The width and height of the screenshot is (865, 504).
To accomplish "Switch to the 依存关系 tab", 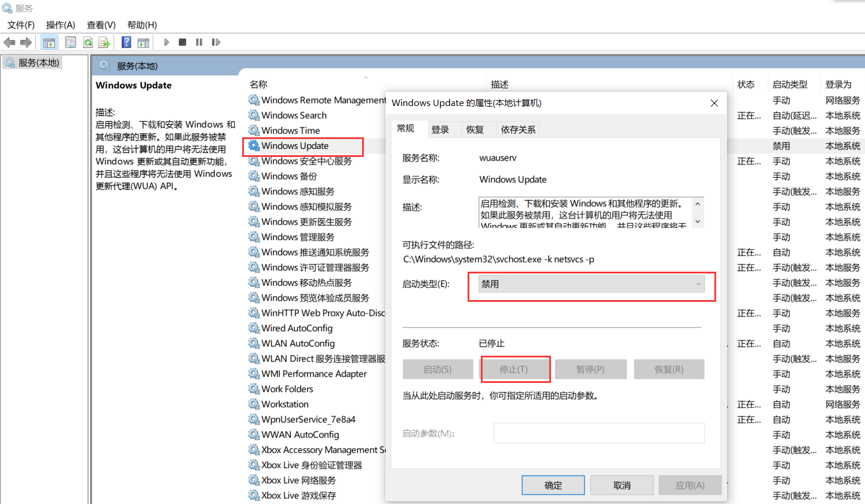I will (519, 130).
